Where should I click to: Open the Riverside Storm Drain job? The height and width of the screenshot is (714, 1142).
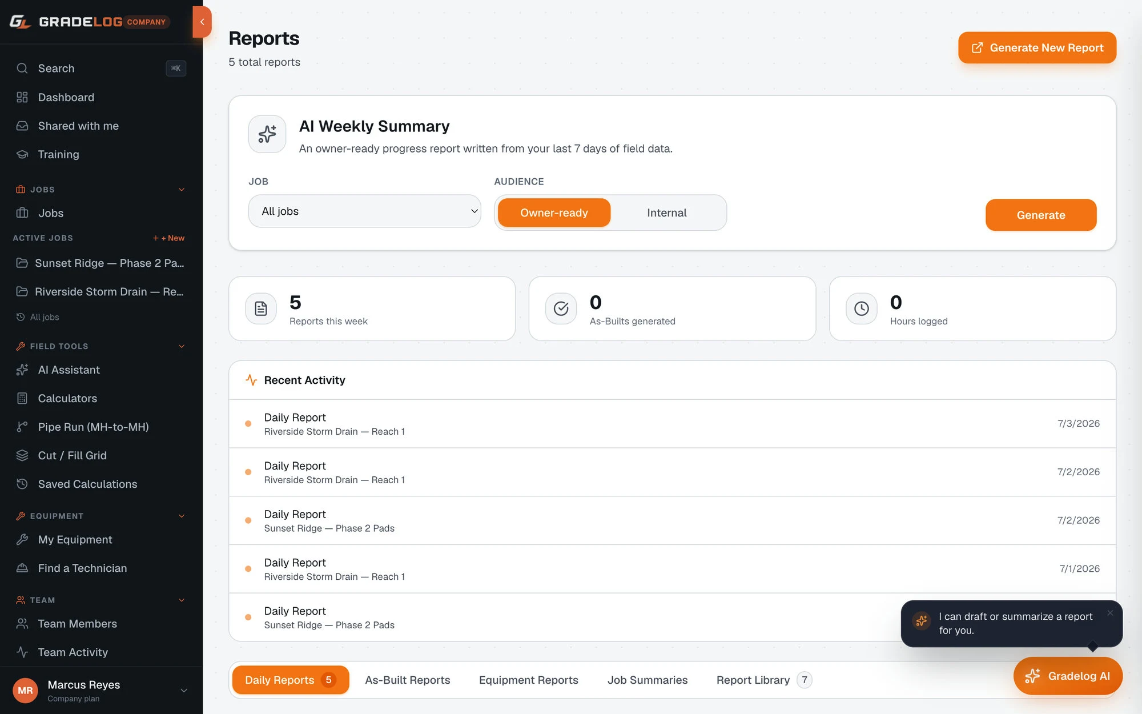(101, 292)
